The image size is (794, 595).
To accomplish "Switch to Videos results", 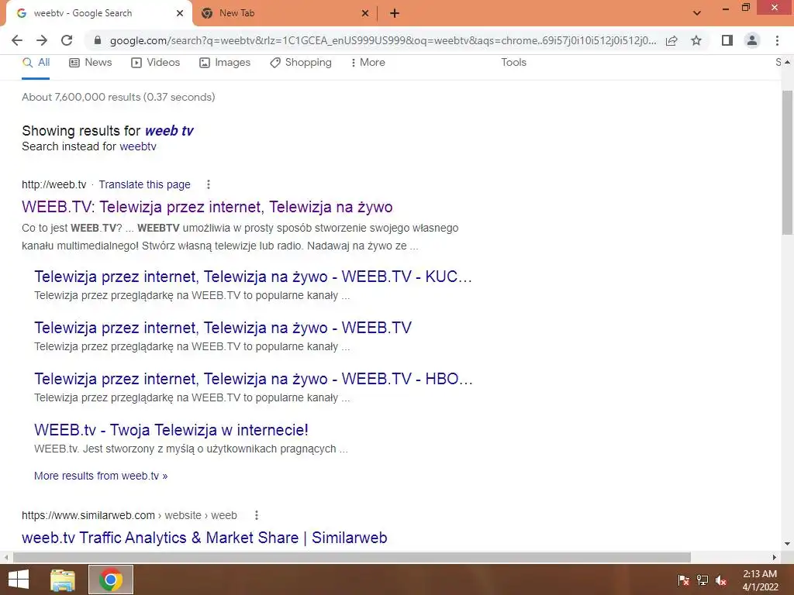I will (155, 62).
